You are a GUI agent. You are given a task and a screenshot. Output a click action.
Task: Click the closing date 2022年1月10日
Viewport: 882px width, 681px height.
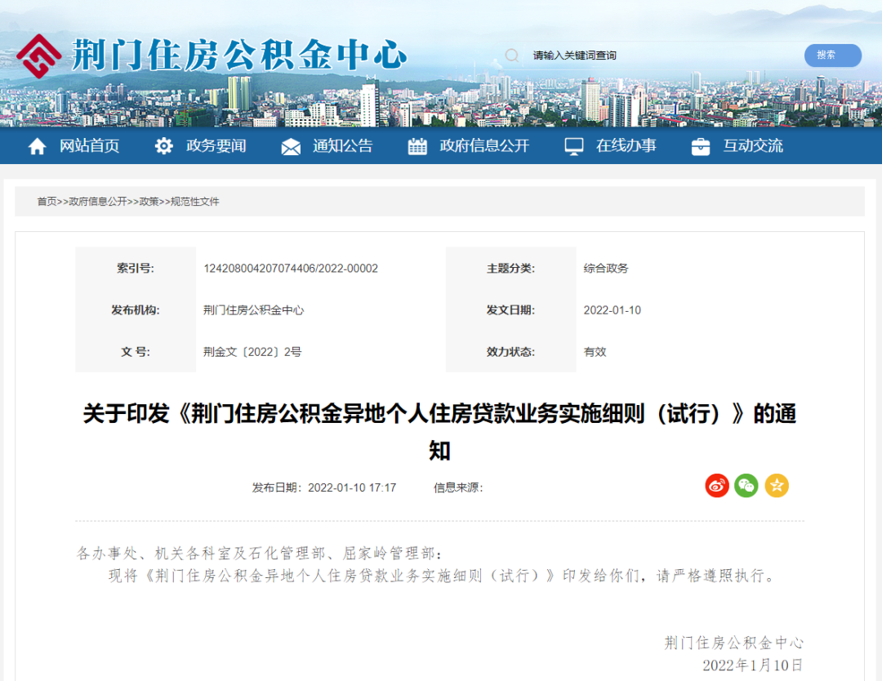click(753, 665)
